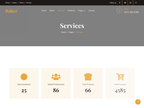This screenshot has width=144, height=108.
Task: Open the Career link in top bar
Action: [x=14, y=3]
